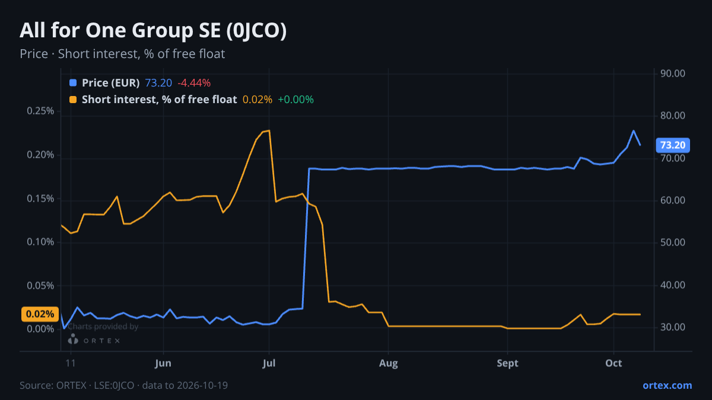Click the 0.10% left axis label
This screenshot has width=712, height=400.
click(x=40, y=242)
